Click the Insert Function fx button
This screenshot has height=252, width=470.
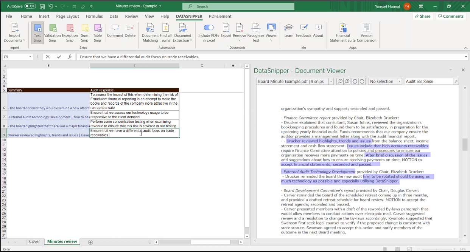70,57
